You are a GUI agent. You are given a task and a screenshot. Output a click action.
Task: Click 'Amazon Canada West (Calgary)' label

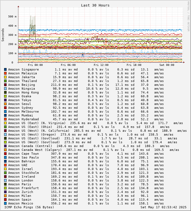tap(35, 150)
